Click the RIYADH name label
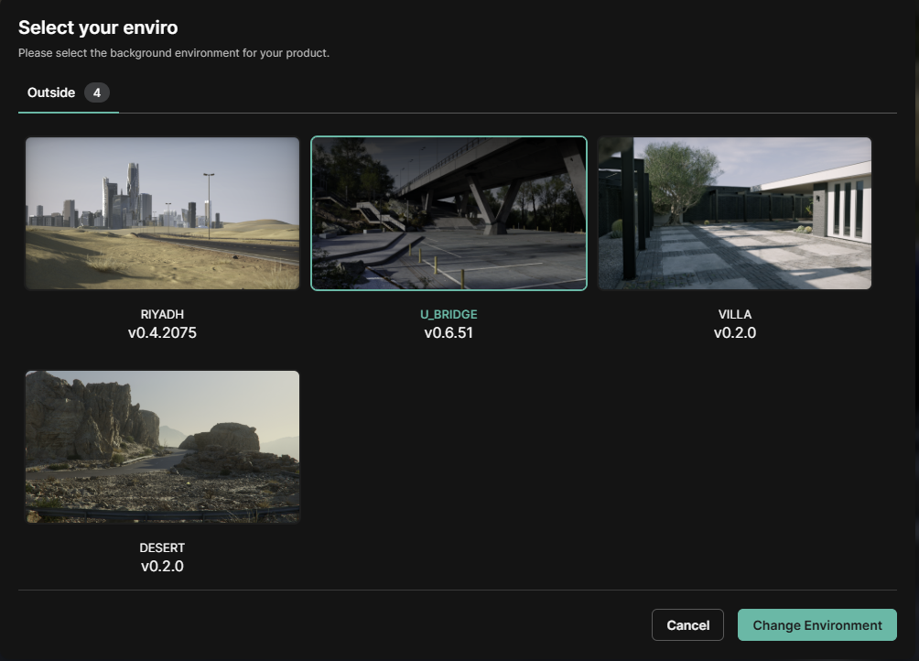This screenshot has width=919, height=661. pyautogui.click(x=162, y=314)
